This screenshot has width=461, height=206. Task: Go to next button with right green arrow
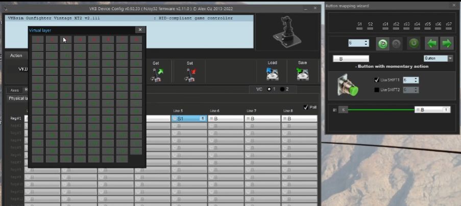pos(447,43)
